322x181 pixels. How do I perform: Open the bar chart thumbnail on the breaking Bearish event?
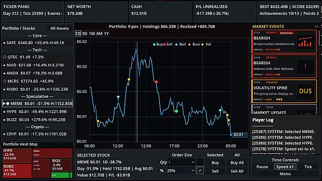(305, 42)
